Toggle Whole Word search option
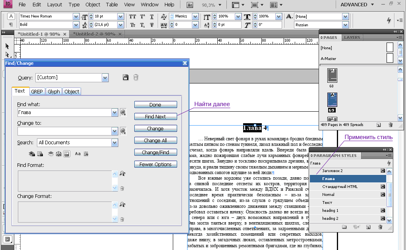 (x=86, y=154)
